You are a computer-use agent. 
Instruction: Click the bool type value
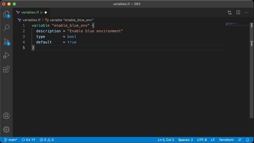[72, 37]
